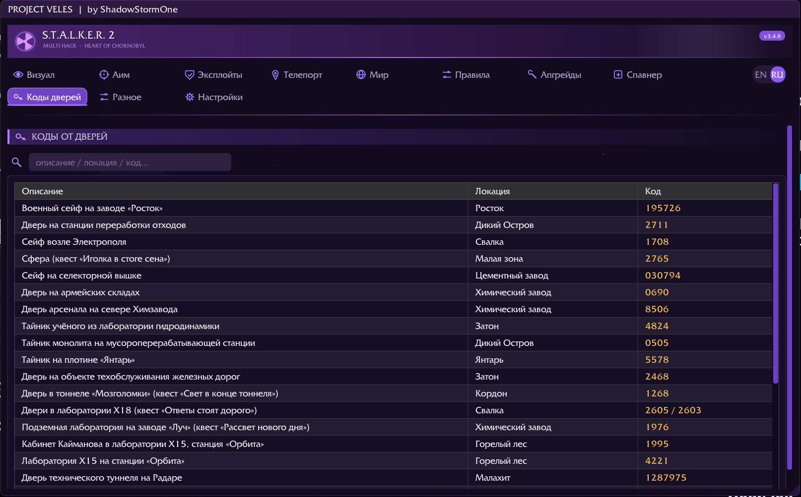Click code 1708
801x497 pixels.
(657, 242)
